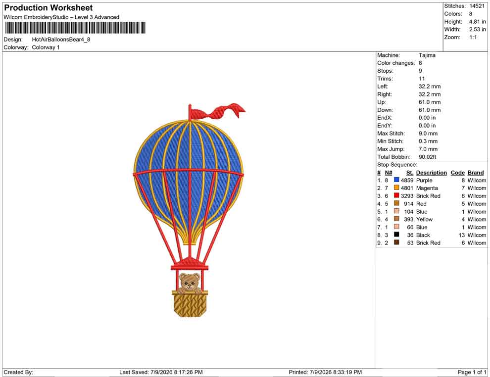
Task: Click the red swatch for stitch count 3293
Action: coord(396,195)
